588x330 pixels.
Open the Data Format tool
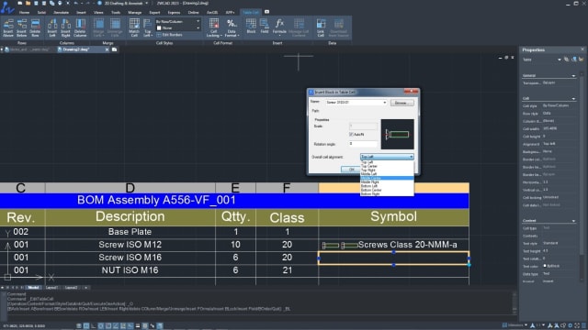click(232, 28)
